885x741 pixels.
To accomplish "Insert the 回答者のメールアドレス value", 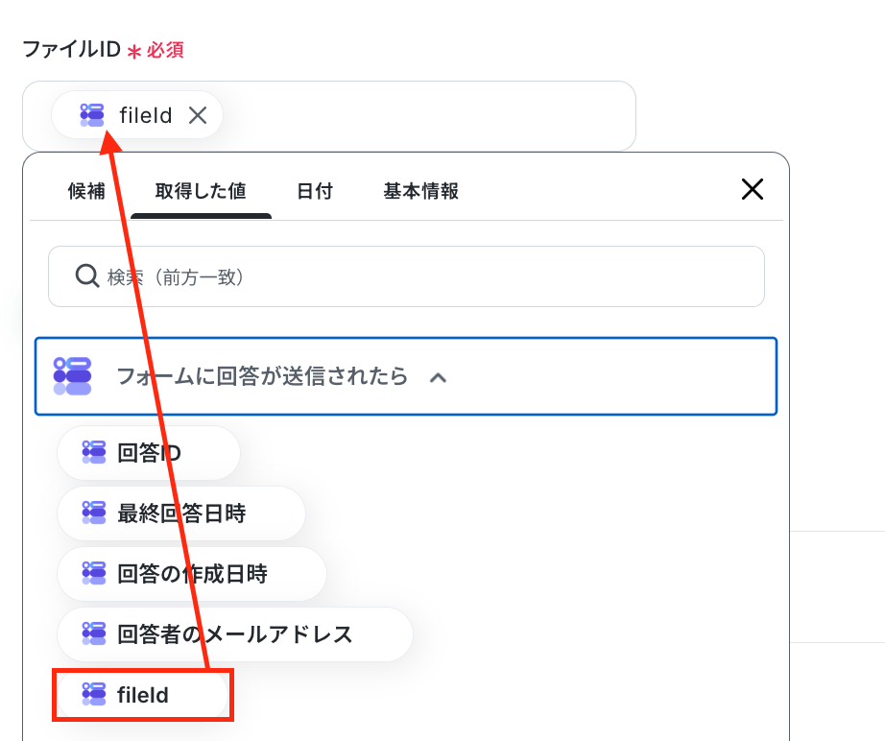I will coord(235,633).
